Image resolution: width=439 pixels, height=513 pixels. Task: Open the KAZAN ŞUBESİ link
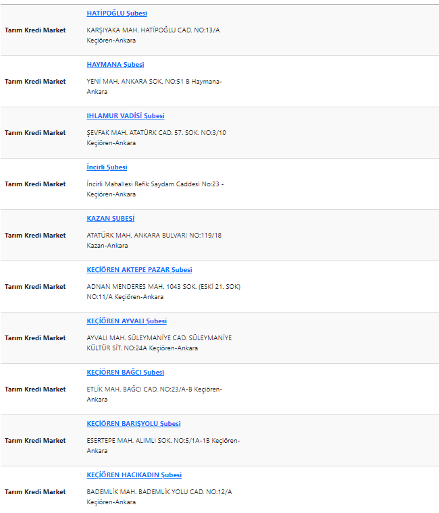pos(111,219)
